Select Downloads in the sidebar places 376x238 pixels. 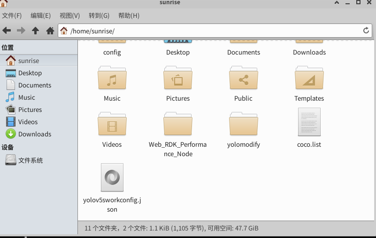(38, 134)
